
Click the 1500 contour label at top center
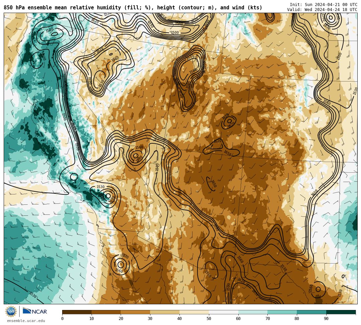[x=175, y=33]
